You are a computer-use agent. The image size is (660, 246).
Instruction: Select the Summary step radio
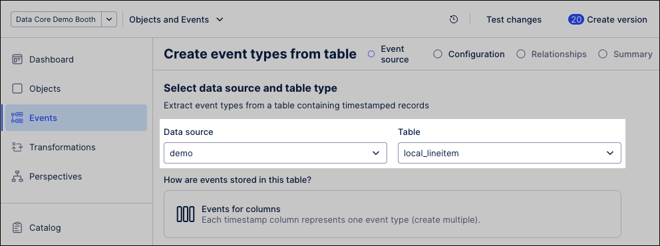point(603,55)
